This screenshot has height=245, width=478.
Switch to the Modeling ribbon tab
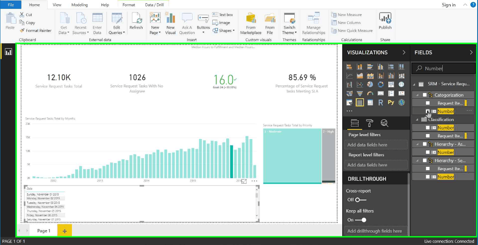click(x=79, y=5)
